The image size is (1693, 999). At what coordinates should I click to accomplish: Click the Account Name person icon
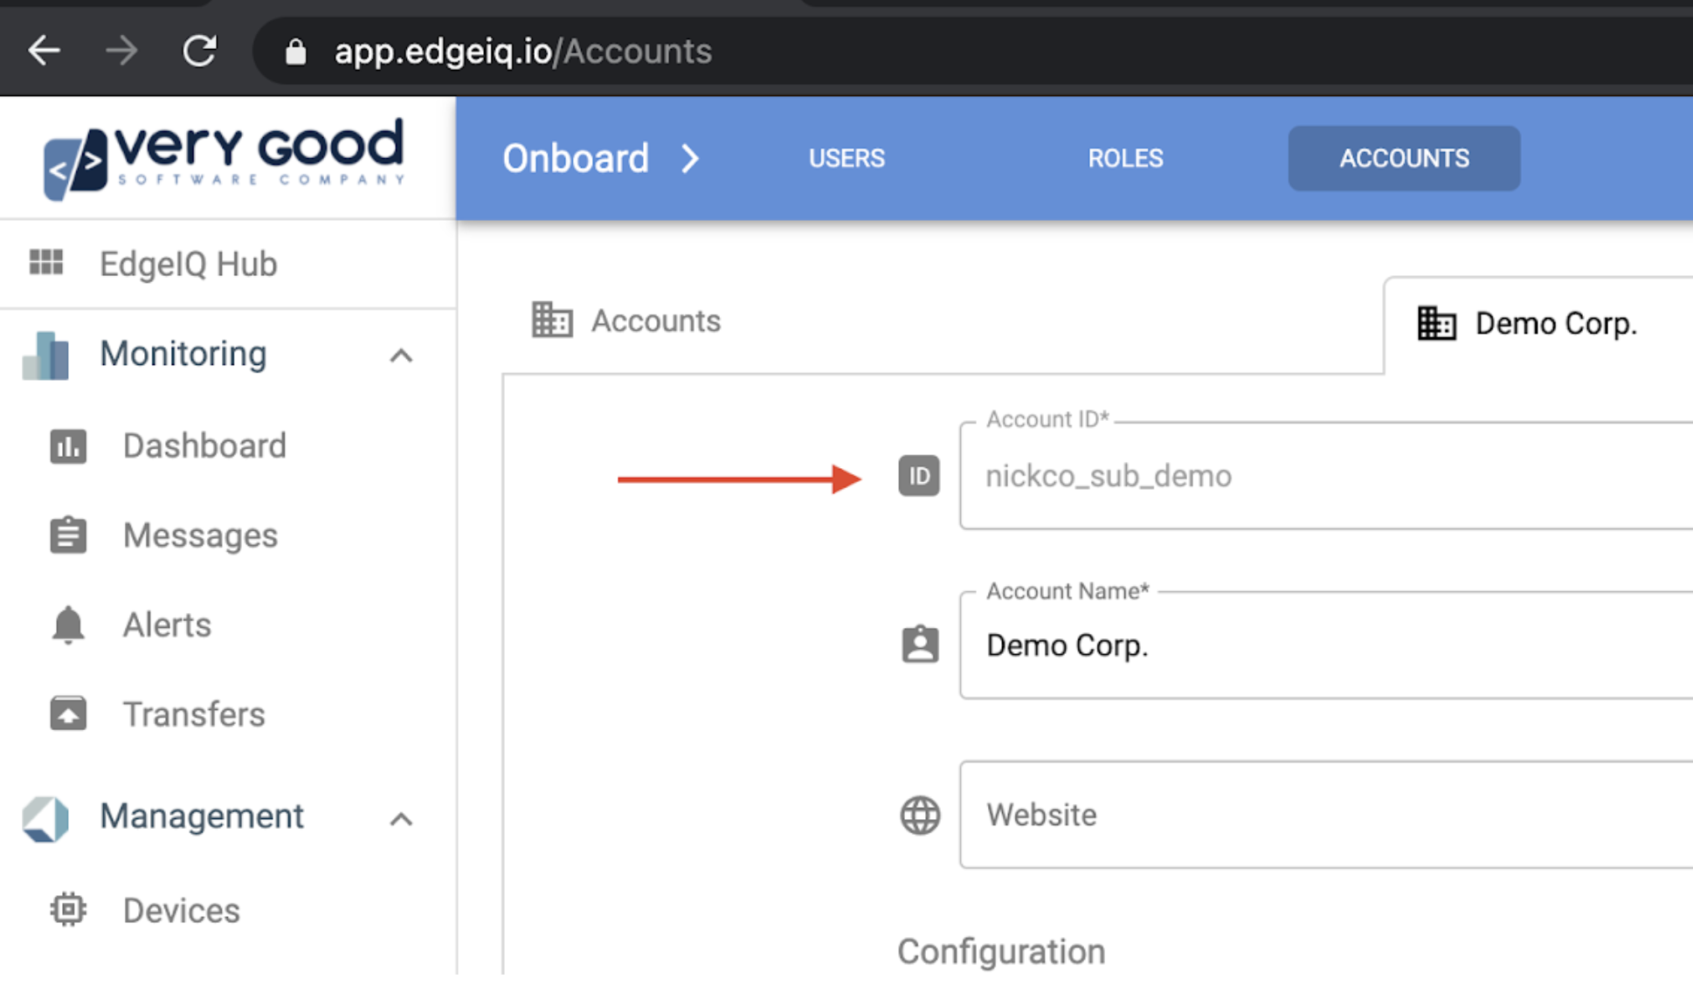pyautogui.click(x=920, y=645)
